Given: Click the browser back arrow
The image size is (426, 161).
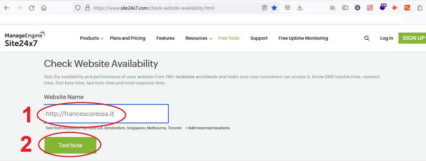Looking at the screenshot, I should [x=7, y=8].
